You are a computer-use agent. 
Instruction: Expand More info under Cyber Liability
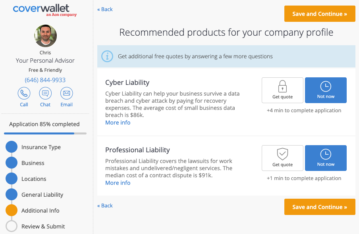point(118,122)
